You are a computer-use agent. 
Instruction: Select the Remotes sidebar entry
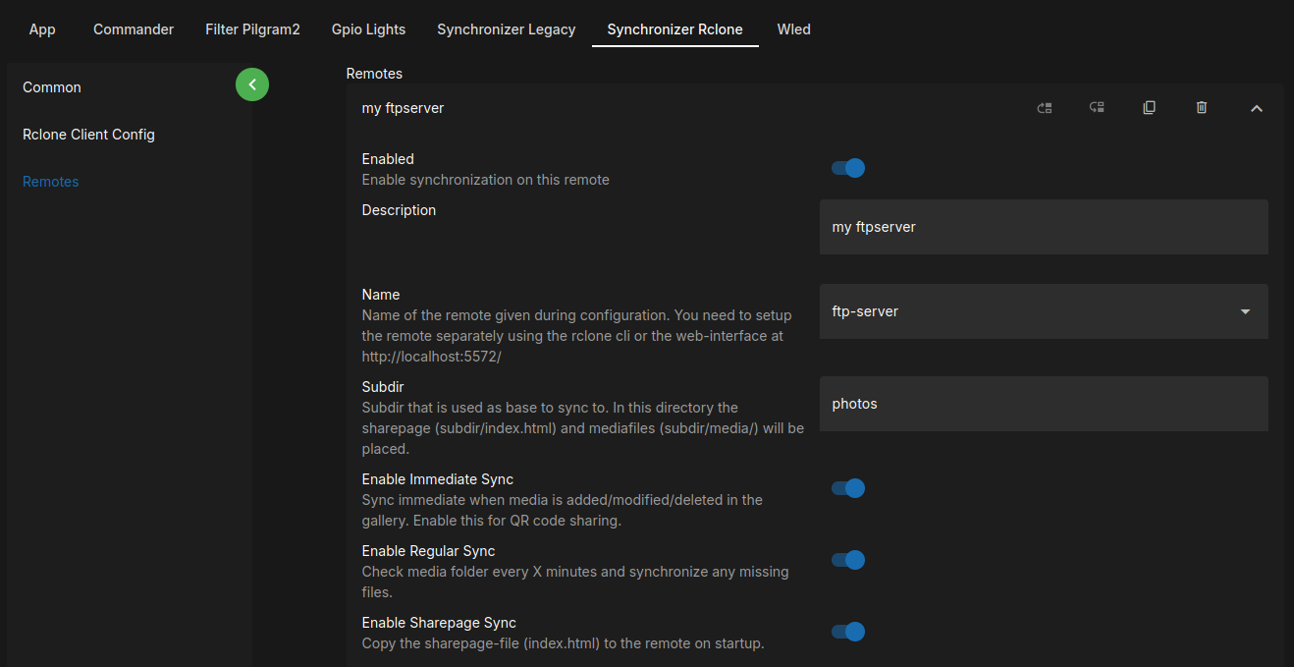tap(50, 181)
